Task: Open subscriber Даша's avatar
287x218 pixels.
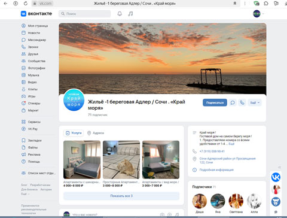Action: pyautogui.click(x=200, y=201)
